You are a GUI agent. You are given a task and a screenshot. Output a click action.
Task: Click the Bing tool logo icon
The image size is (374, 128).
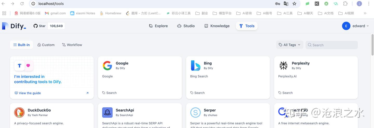coord(195,66)
